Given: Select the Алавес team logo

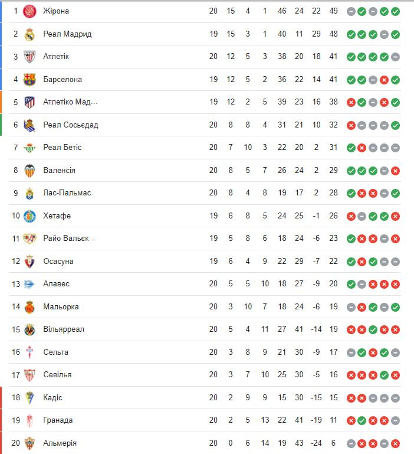Looking at the screenshot, I should pos(29,284).
